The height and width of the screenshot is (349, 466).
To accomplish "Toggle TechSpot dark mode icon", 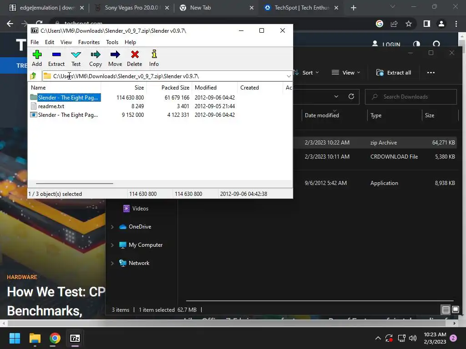I will click(x=417, y=44).
